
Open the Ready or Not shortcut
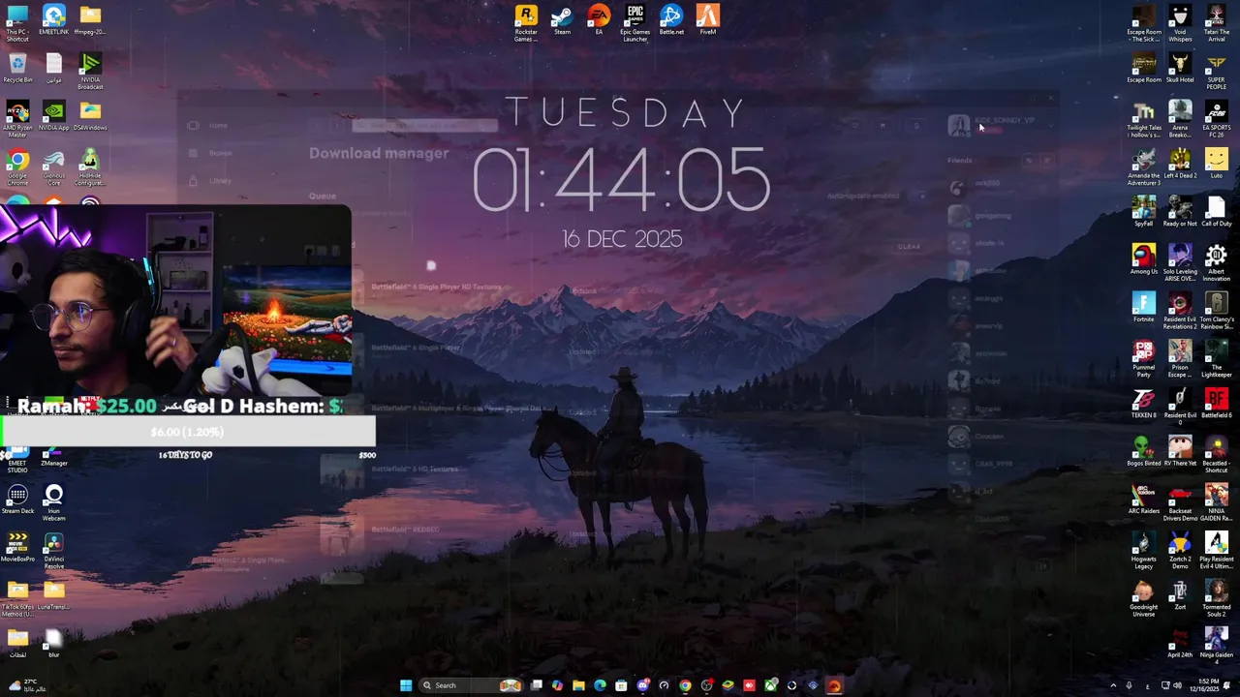[x=1180, y=212]
